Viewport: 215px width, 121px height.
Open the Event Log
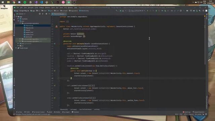tap(186, 112)
